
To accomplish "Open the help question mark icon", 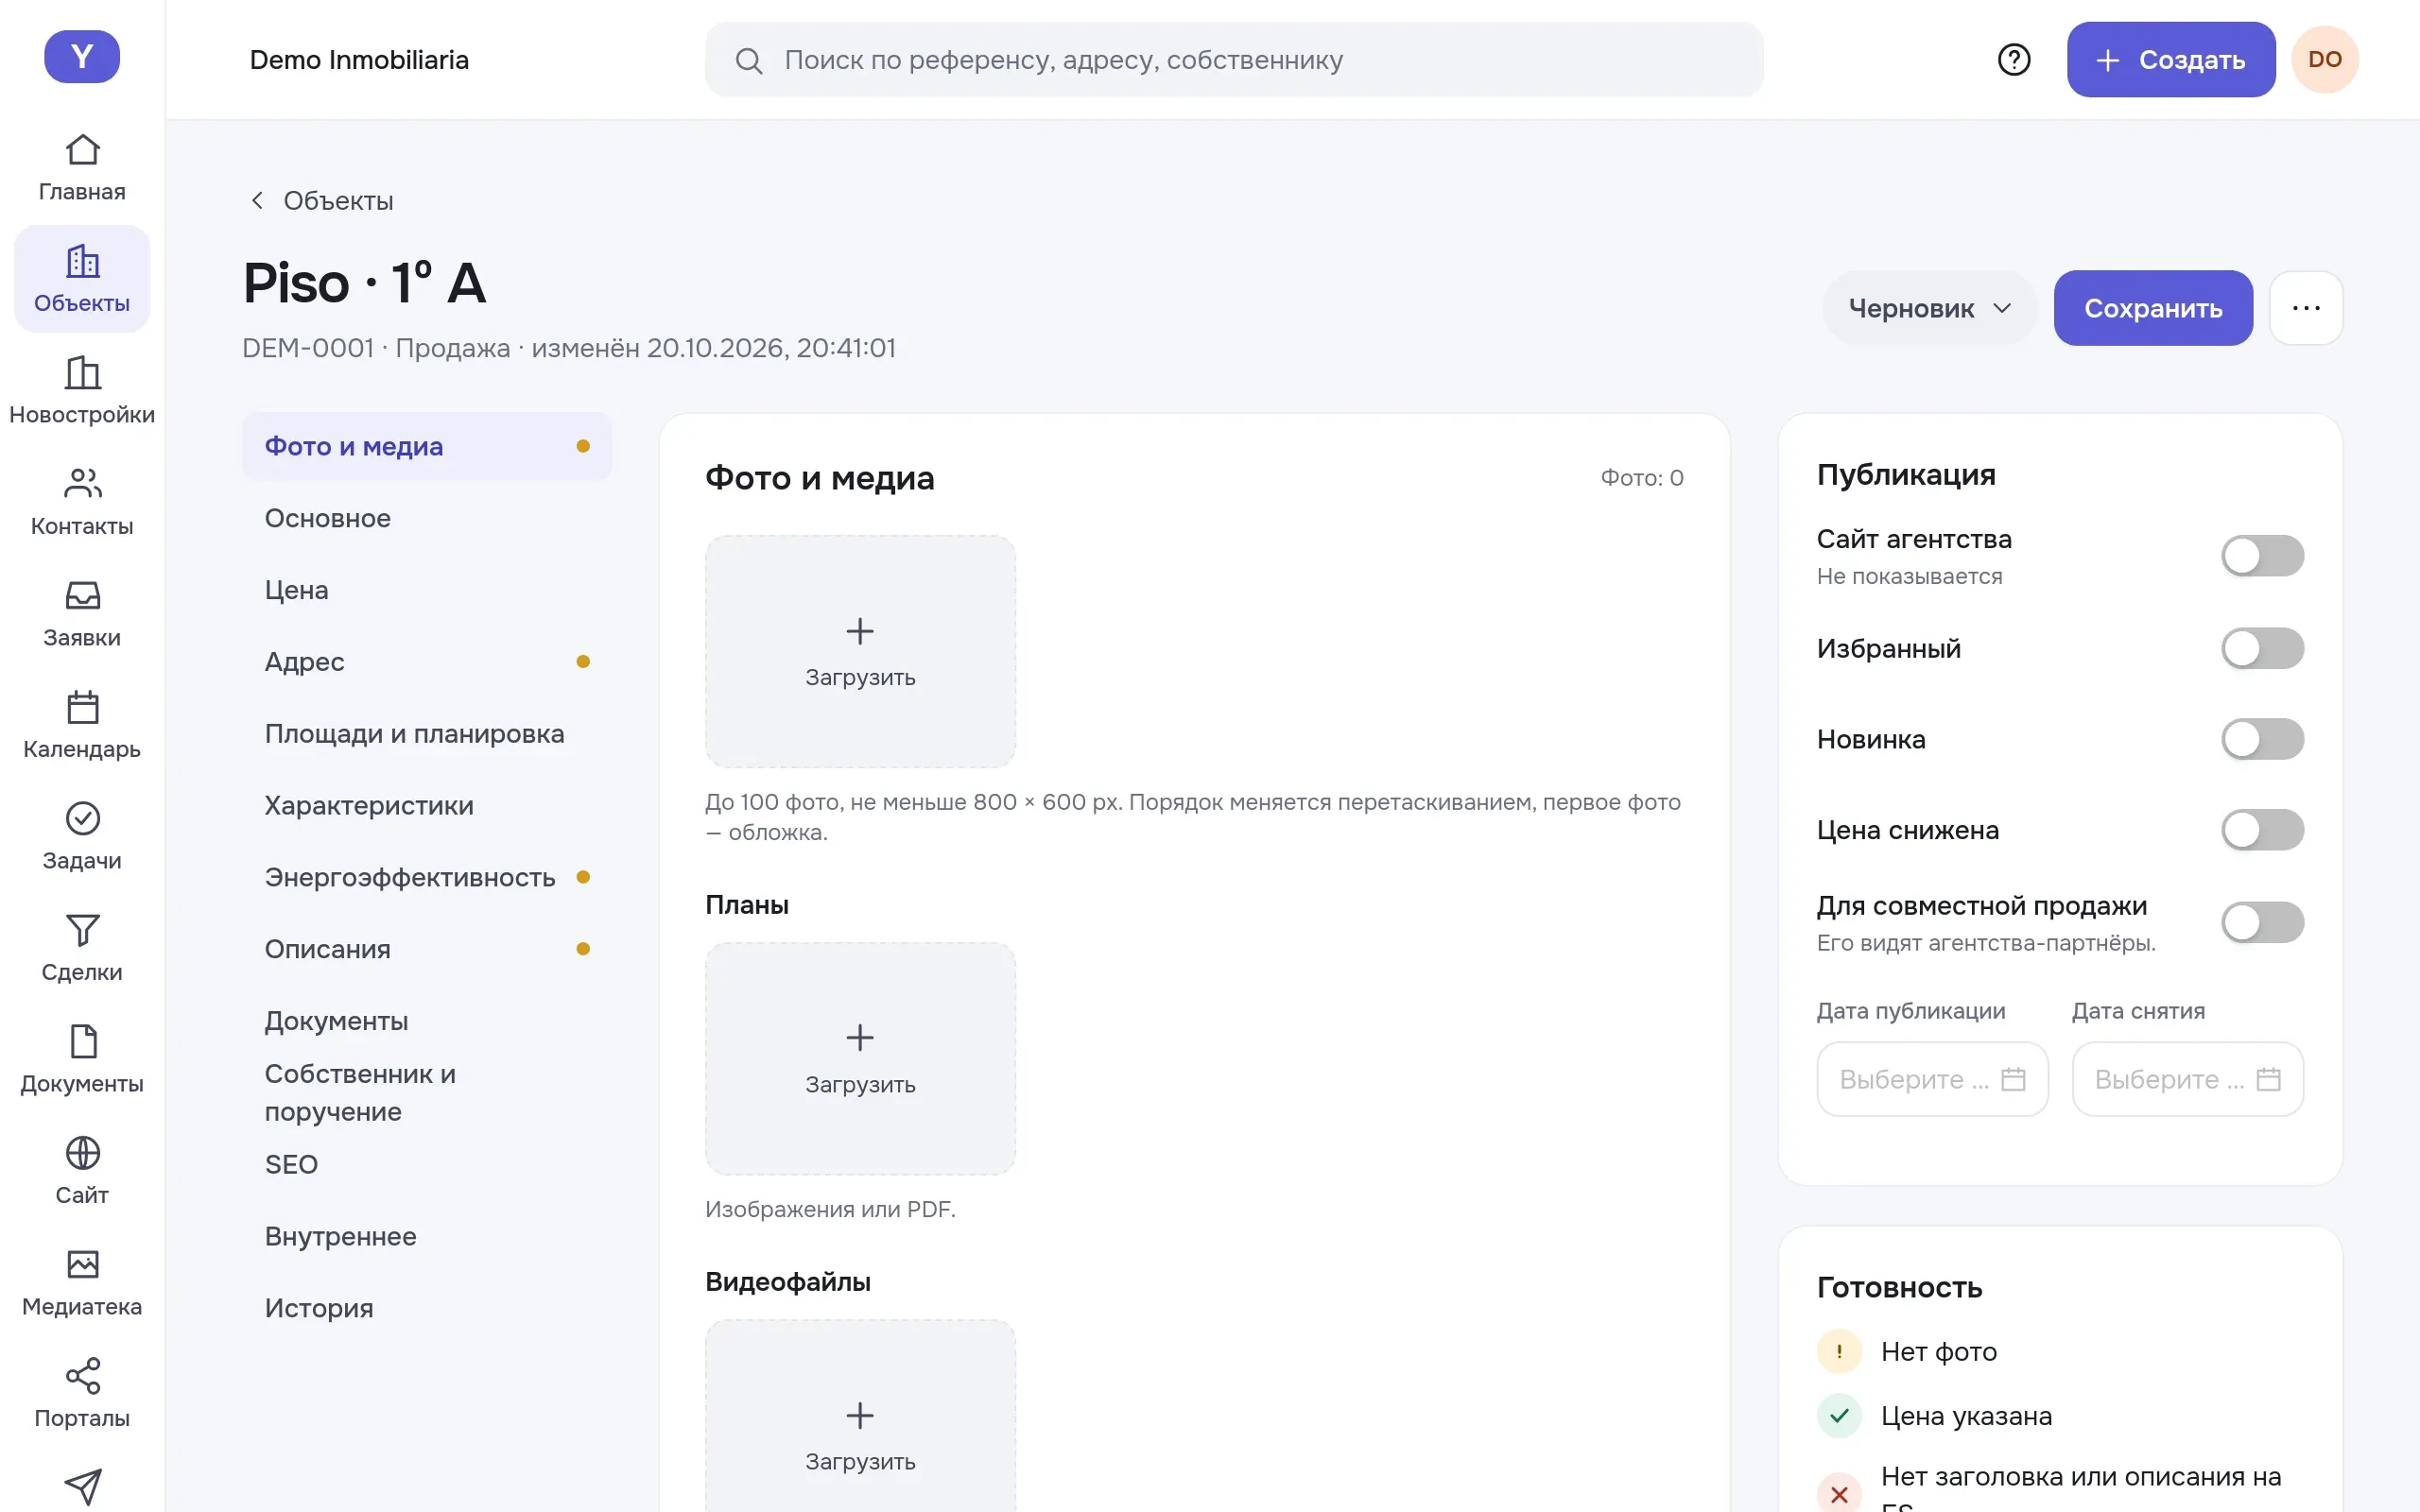I will tap(2014, 60).
